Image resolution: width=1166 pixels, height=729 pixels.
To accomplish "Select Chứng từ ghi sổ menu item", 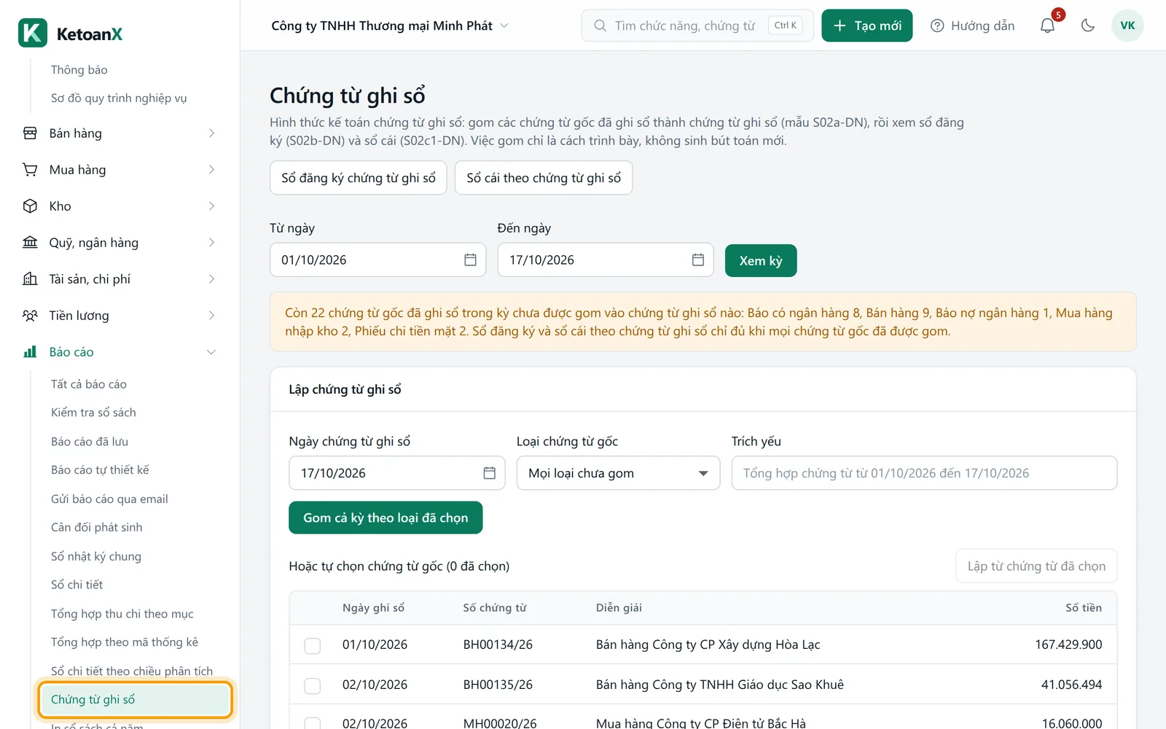I will tap(136, 700).
